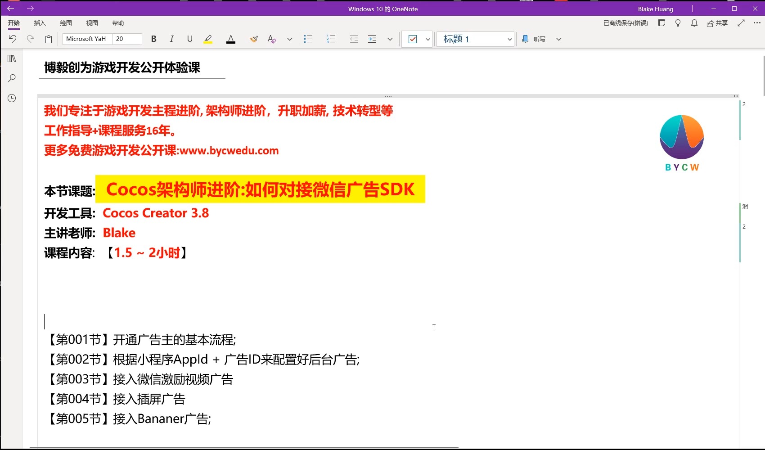Image resolution: width=765 pixels, height=450 pixels.
Task: Minimize the OneNote window
Action: coord(714,9)
